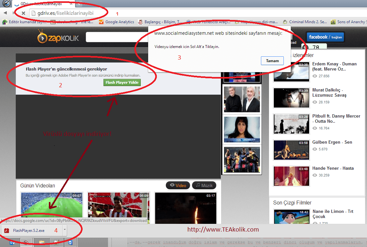Open the Gülben Ergen - Sen thumbnail
367x247 pixels.
(x=291, y=150)
